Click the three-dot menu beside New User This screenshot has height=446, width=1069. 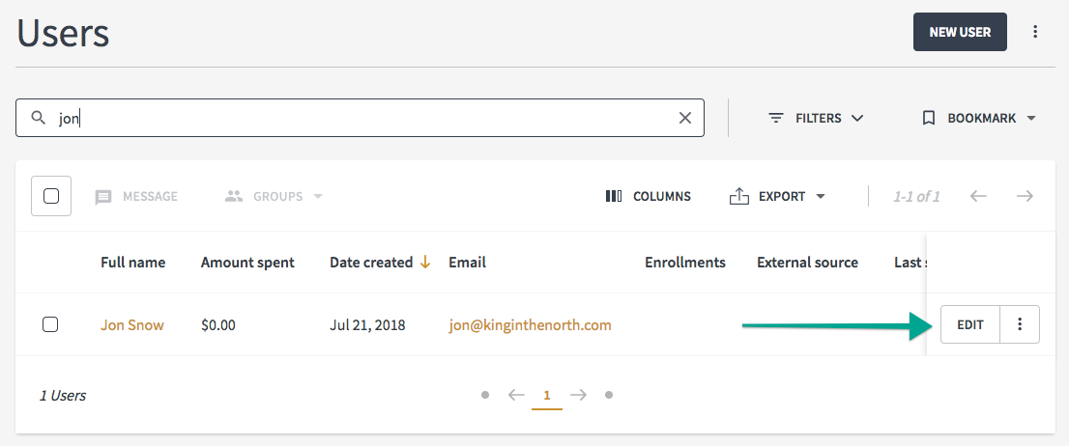(1035, 32)
